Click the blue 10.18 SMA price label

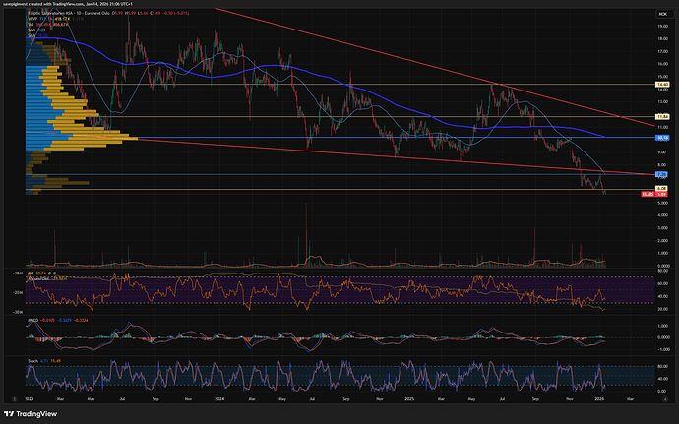tap(662, 138)
